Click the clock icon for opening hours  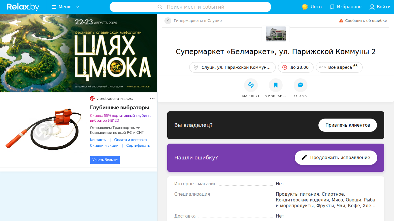coord(285,67)
